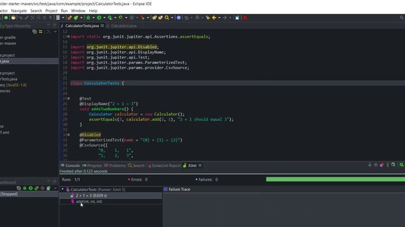Viewport: 405px width, 227px height.
Task: Select the highlighted .java file in explorer
Action: click(x=29, y=61)
